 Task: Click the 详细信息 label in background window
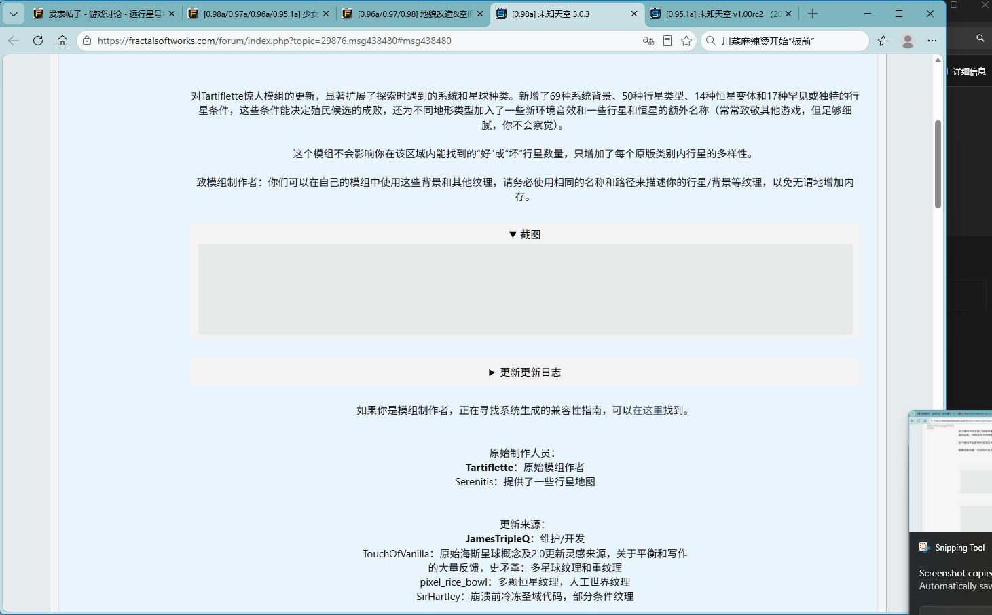tap(969, 71)
